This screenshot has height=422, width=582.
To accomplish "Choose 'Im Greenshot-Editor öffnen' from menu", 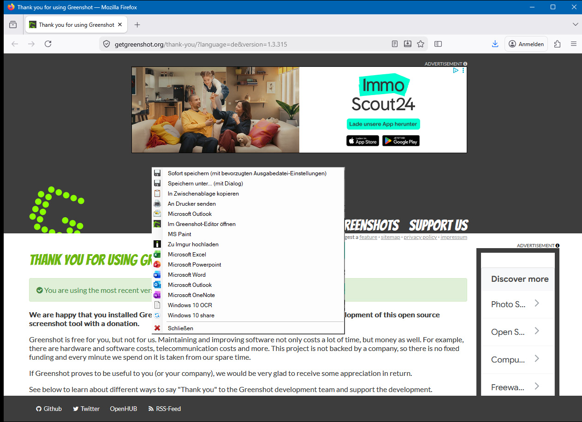I will (202, 224).
